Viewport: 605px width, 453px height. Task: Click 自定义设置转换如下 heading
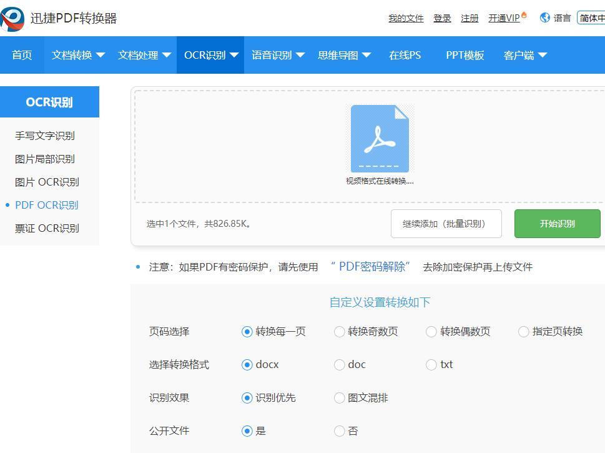pos(380,302)
